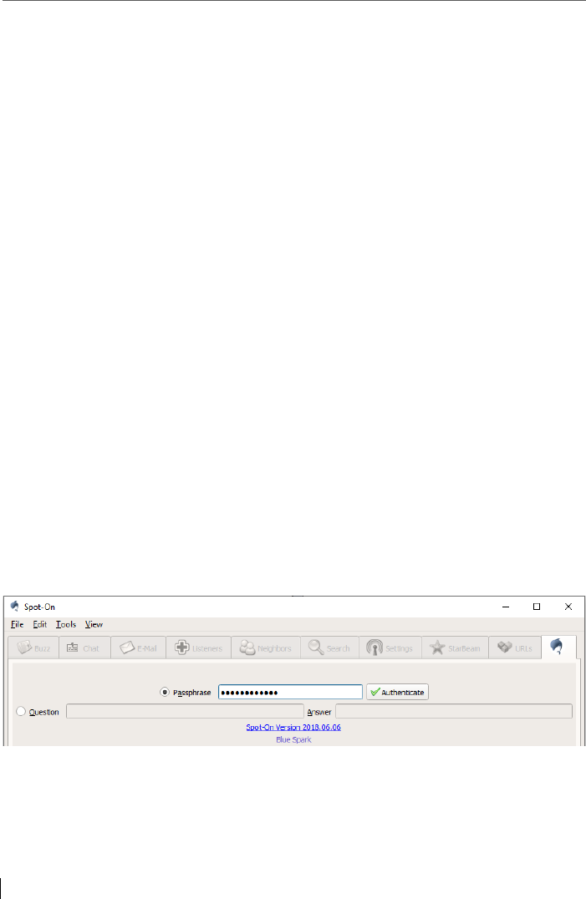Click the Question text field

[185, 712]
